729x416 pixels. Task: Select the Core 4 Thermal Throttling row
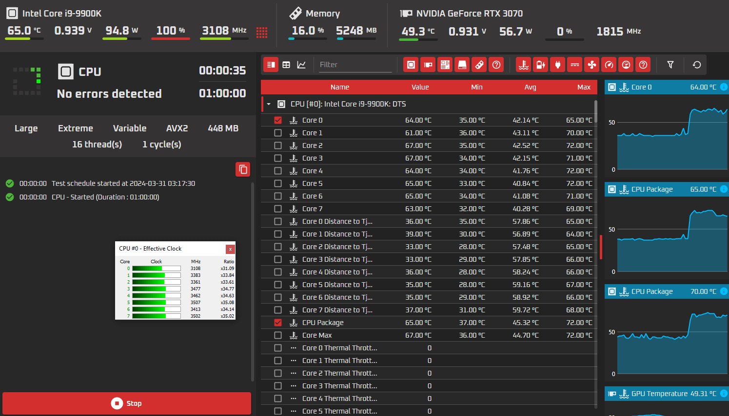[429, 398]
